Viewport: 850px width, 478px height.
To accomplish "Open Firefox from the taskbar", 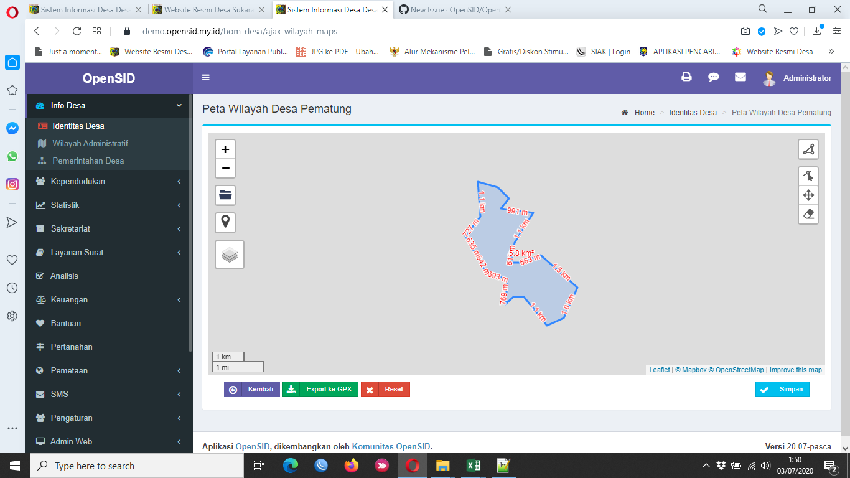I will 352,466.
